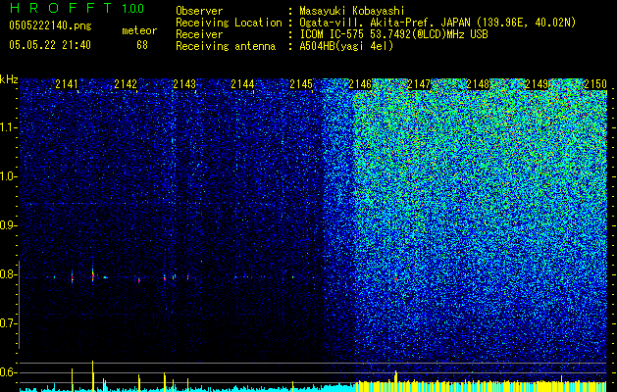
Task: Click the 2147 time marker
Action: [x=419, y=84]
